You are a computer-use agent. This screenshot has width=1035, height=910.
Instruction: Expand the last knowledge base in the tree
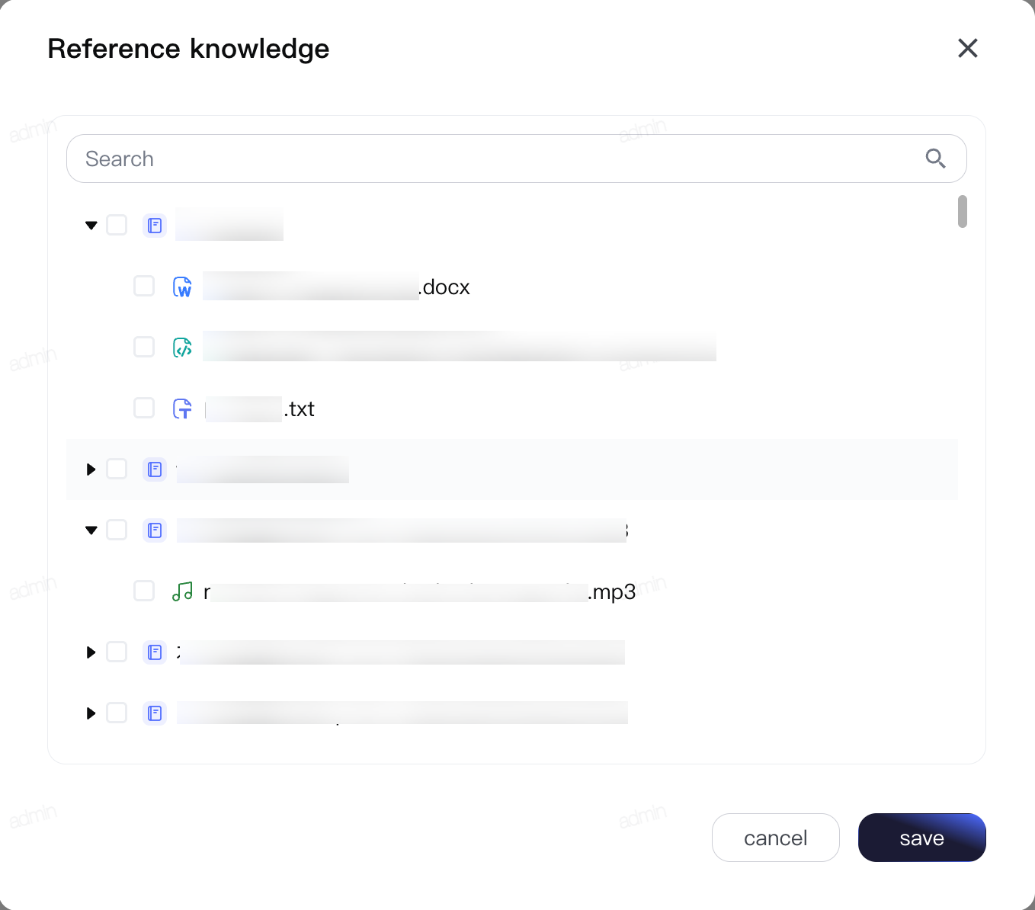[x=91, y=713]
